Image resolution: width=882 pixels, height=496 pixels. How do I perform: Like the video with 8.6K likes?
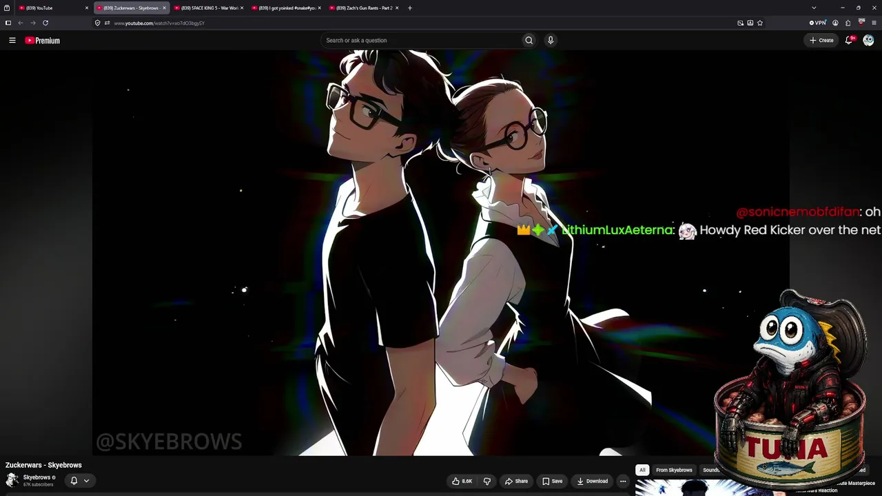462,481
